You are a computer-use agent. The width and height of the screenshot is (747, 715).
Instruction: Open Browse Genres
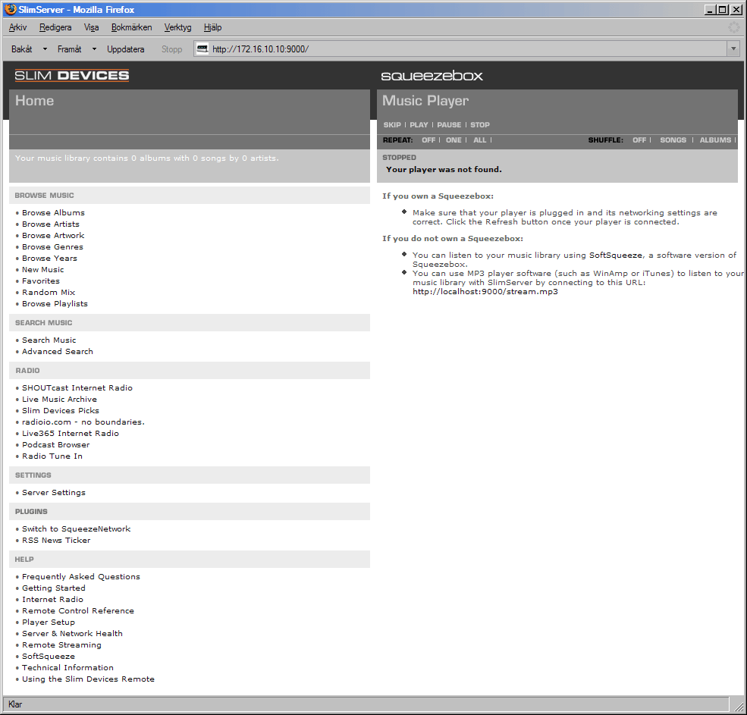point(52,246)
